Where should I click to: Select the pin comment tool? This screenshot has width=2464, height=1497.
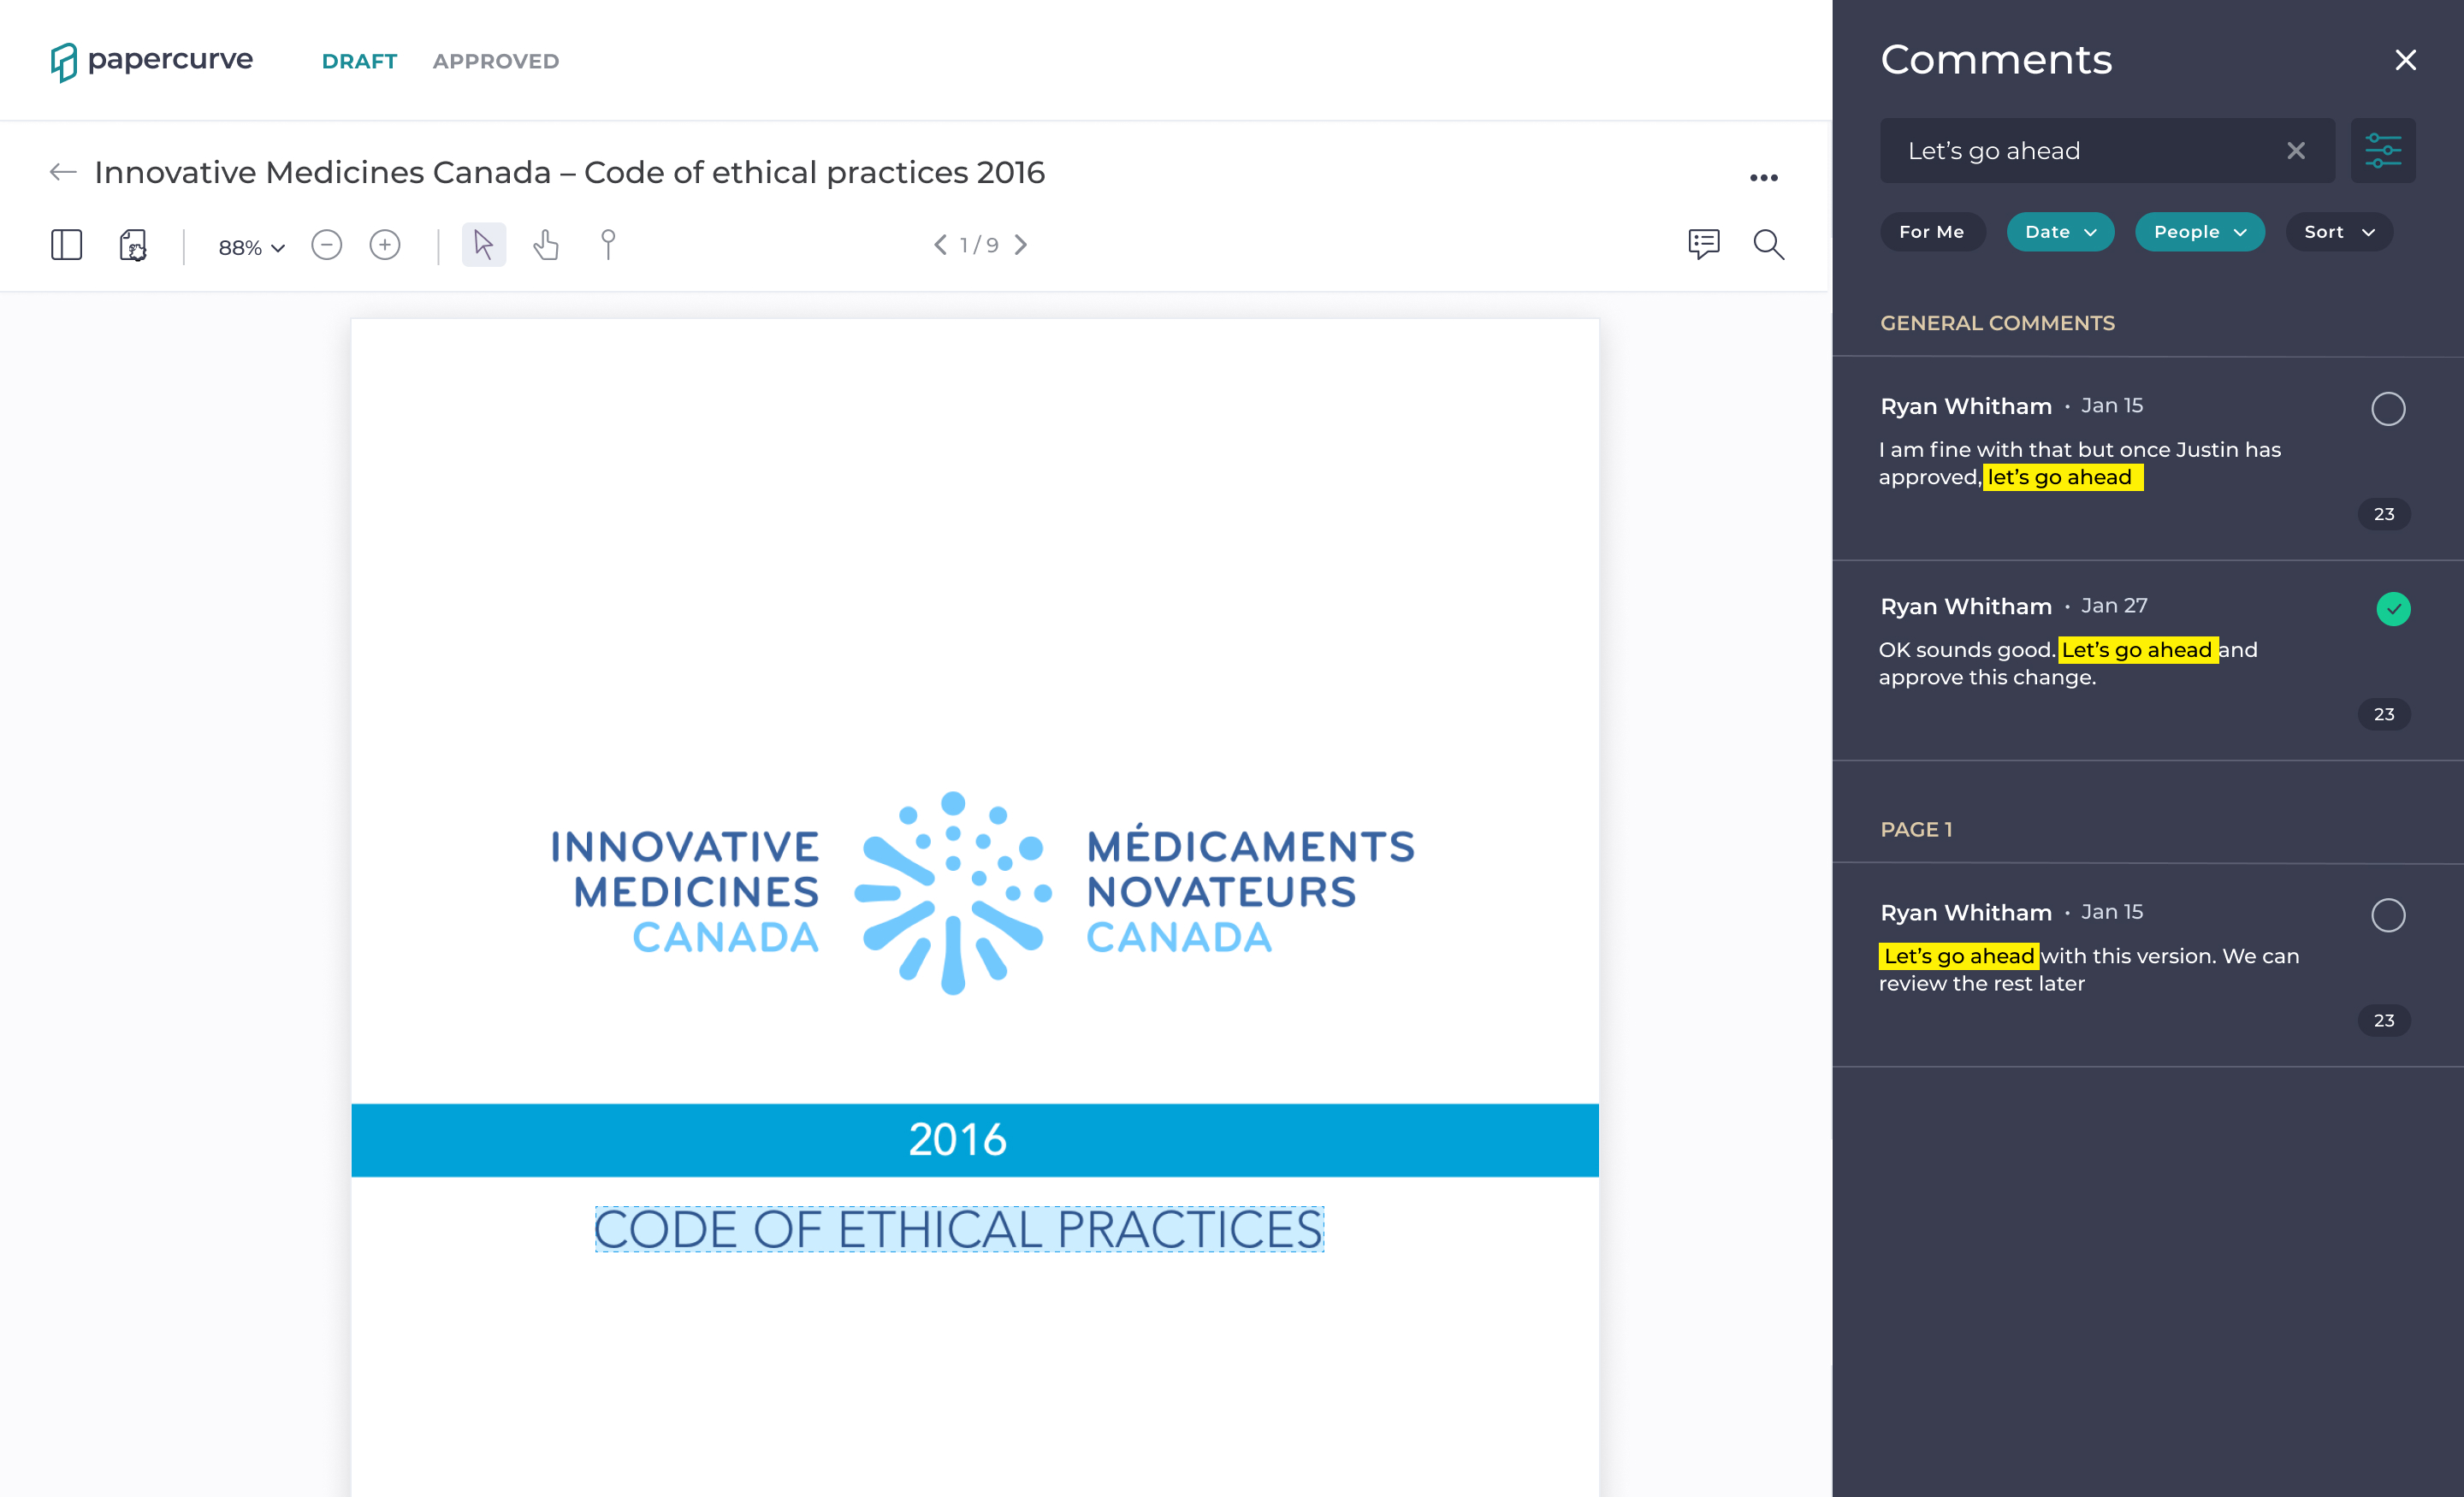click(x=608, y=245)
